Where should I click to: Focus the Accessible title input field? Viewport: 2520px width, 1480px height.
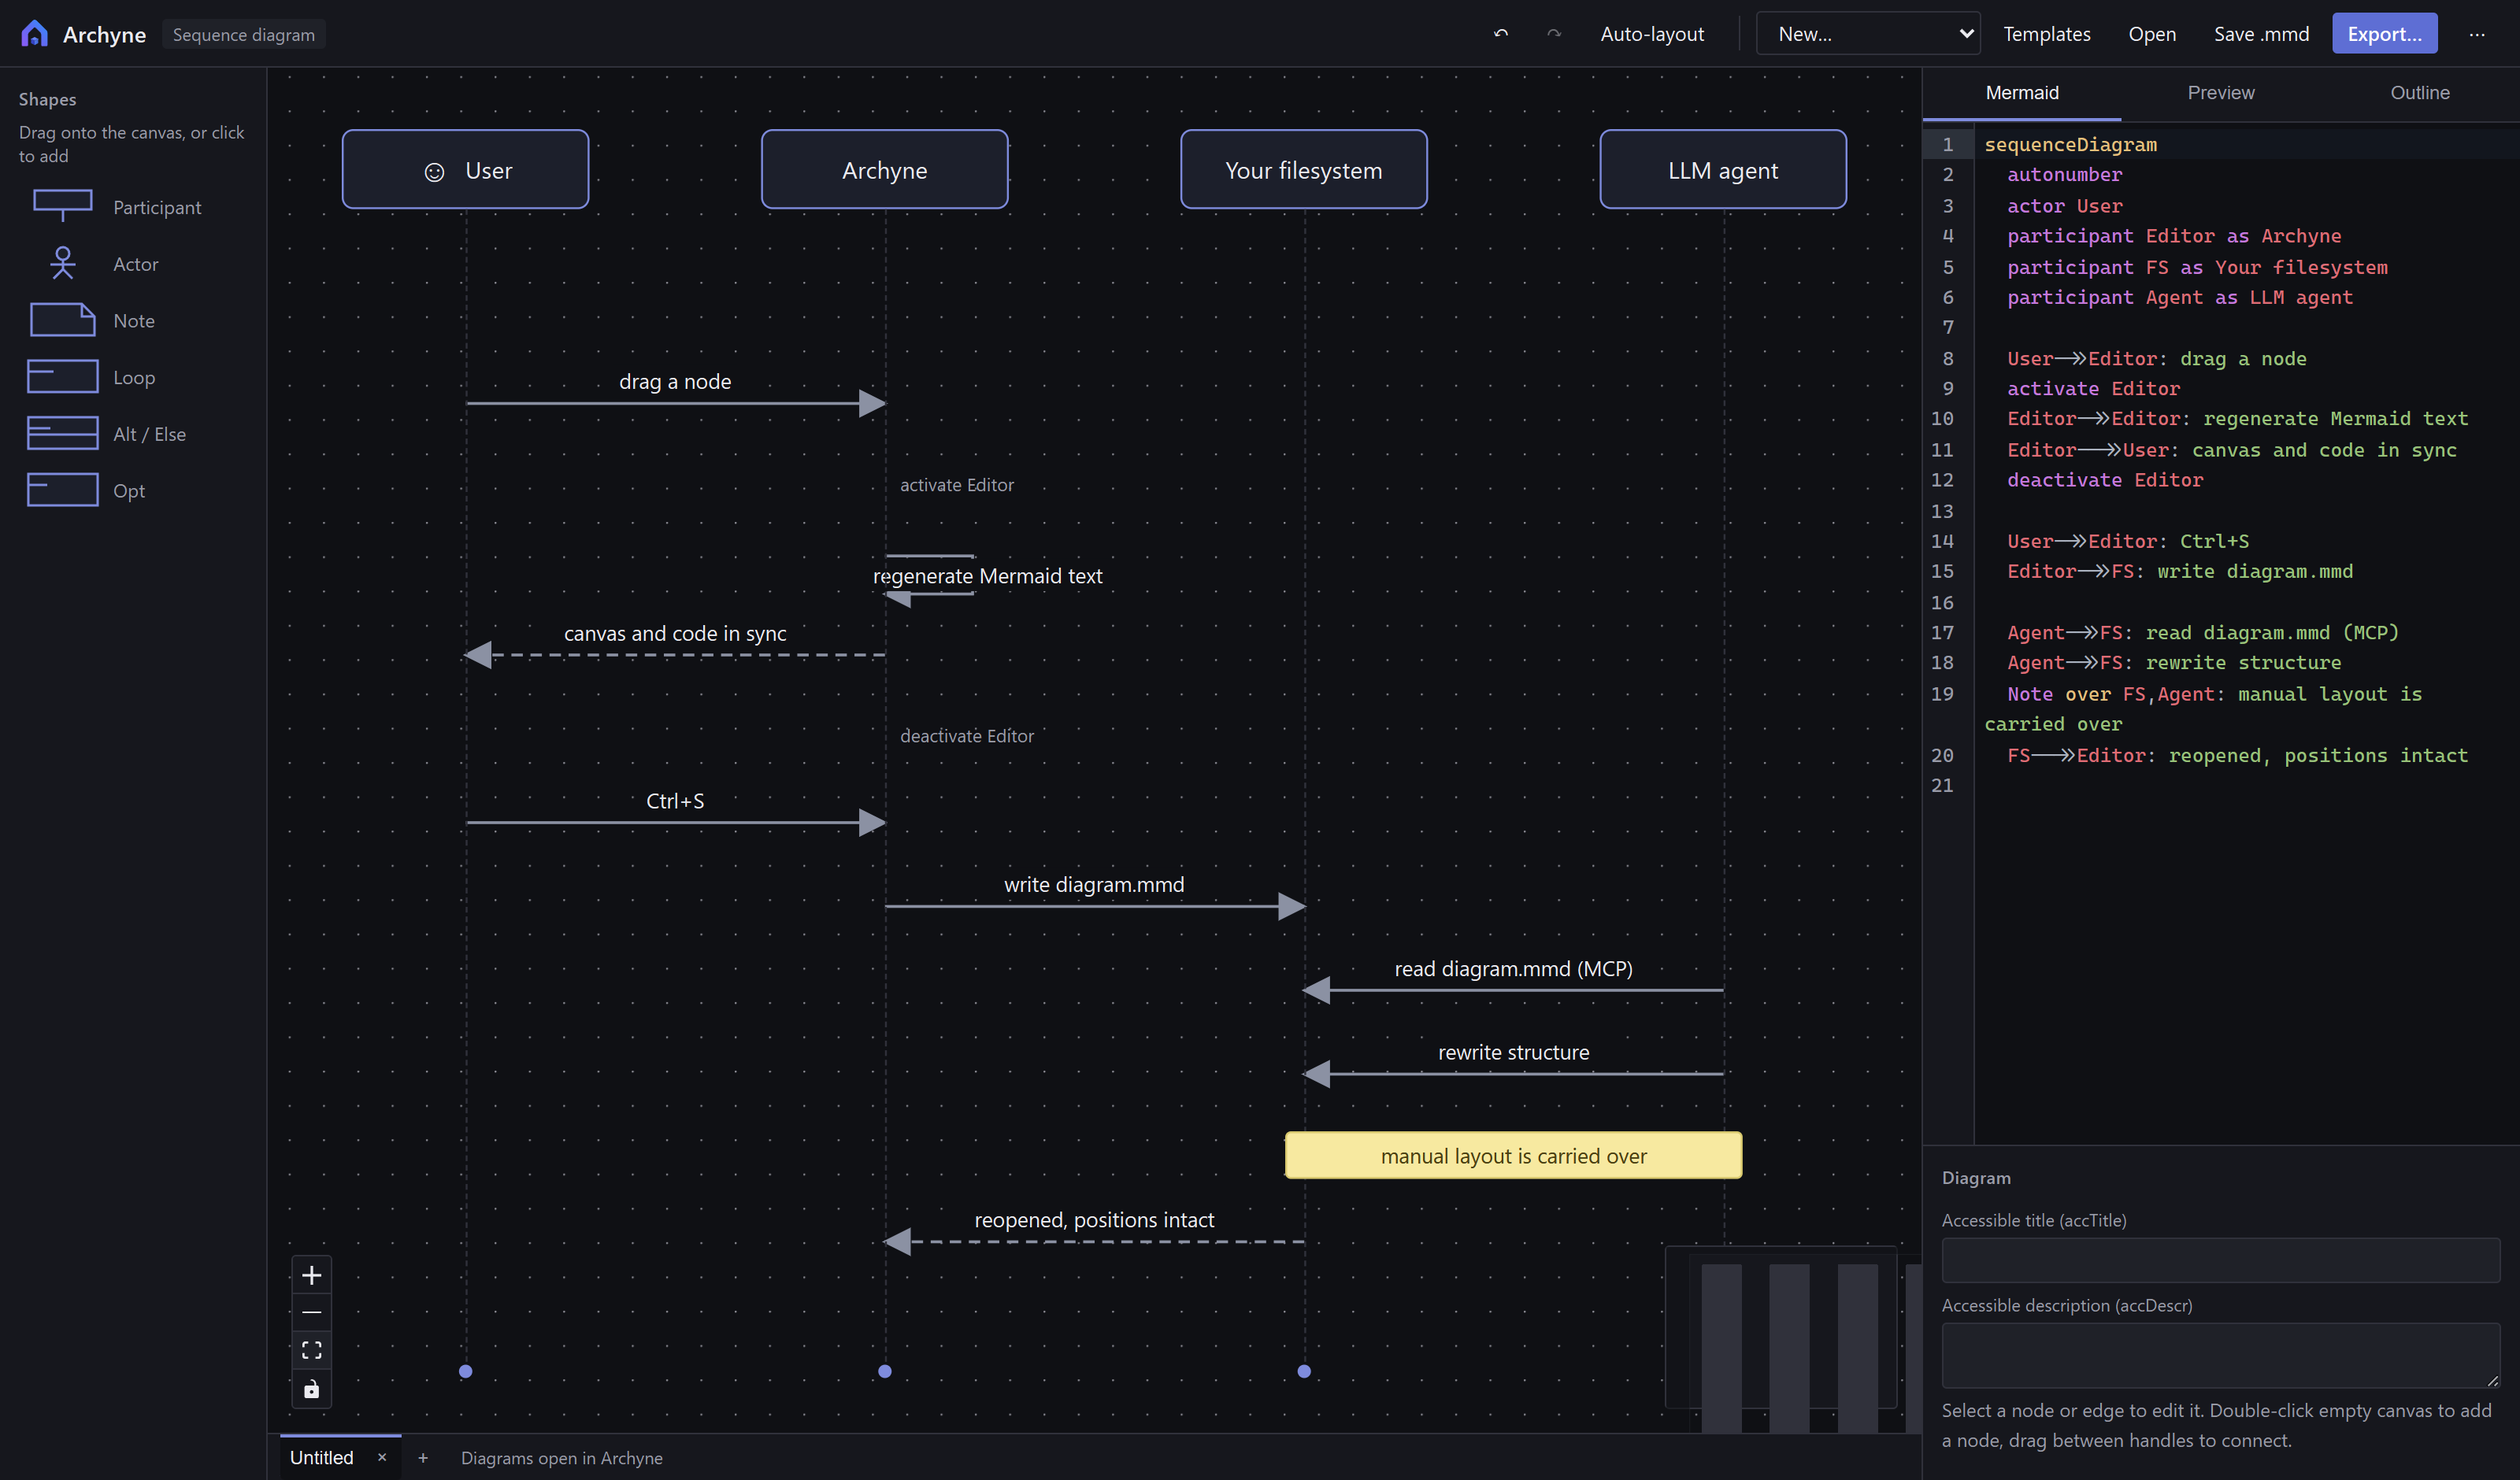pyautogui.click(x=2220, y=1260)
